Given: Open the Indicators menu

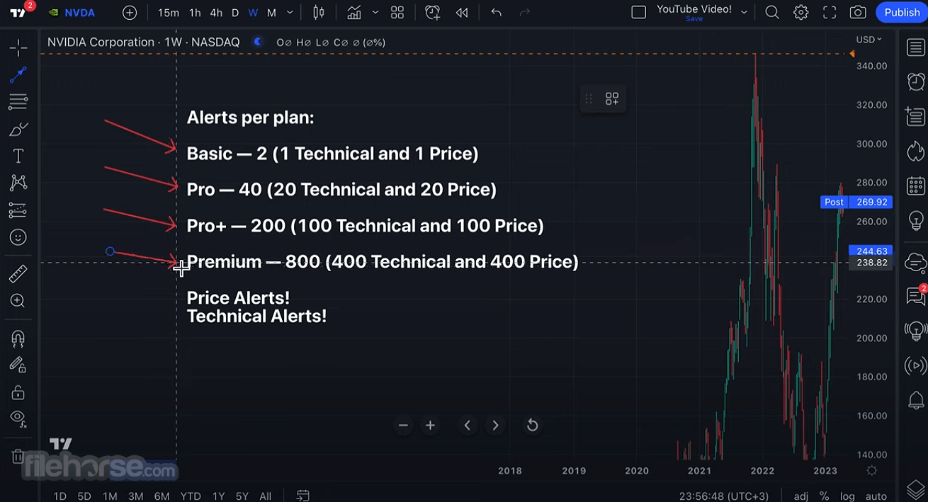Looking at the screenshot, I should pos(354,13).
